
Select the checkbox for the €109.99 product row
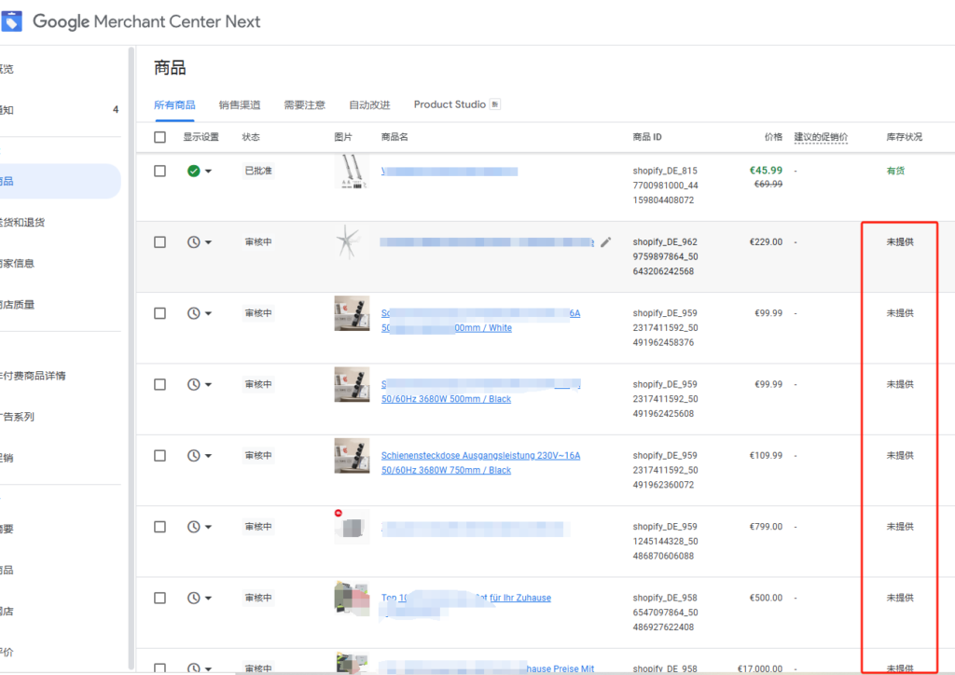point(159,456)
